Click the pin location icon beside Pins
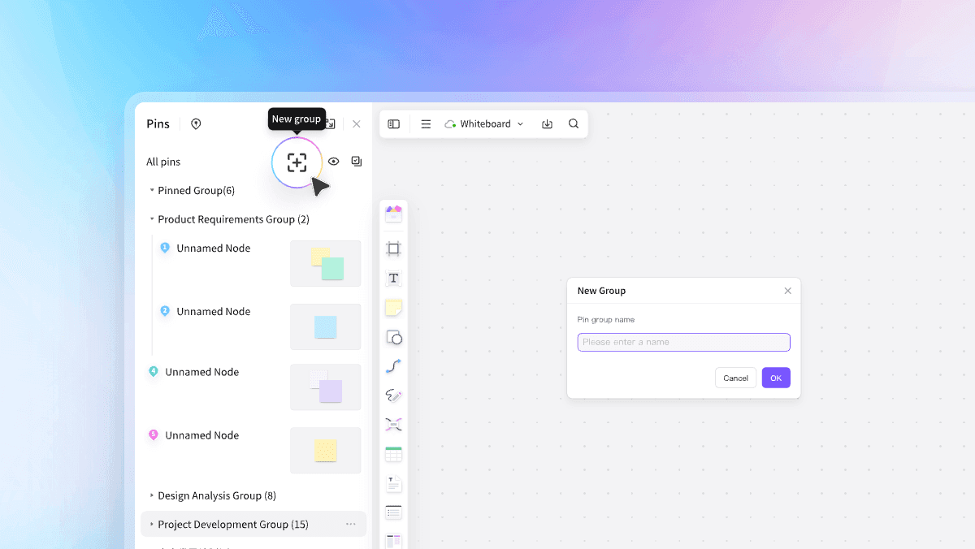 tap(196, 124)
